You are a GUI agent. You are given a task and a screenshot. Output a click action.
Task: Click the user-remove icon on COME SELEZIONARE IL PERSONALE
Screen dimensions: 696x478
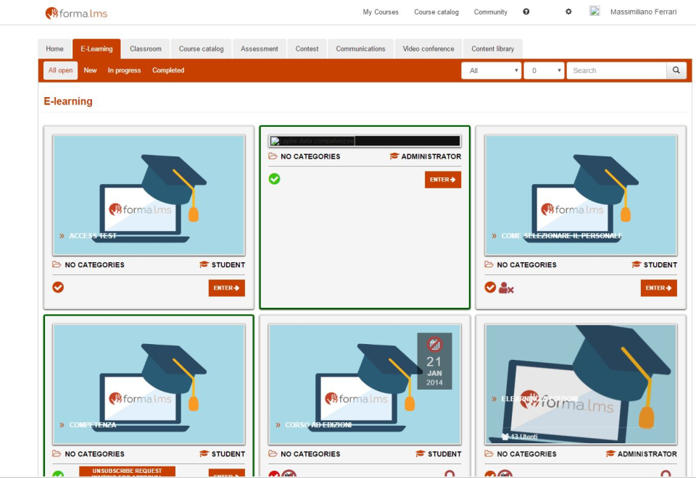pyautogui.click(x=506, y=288)
